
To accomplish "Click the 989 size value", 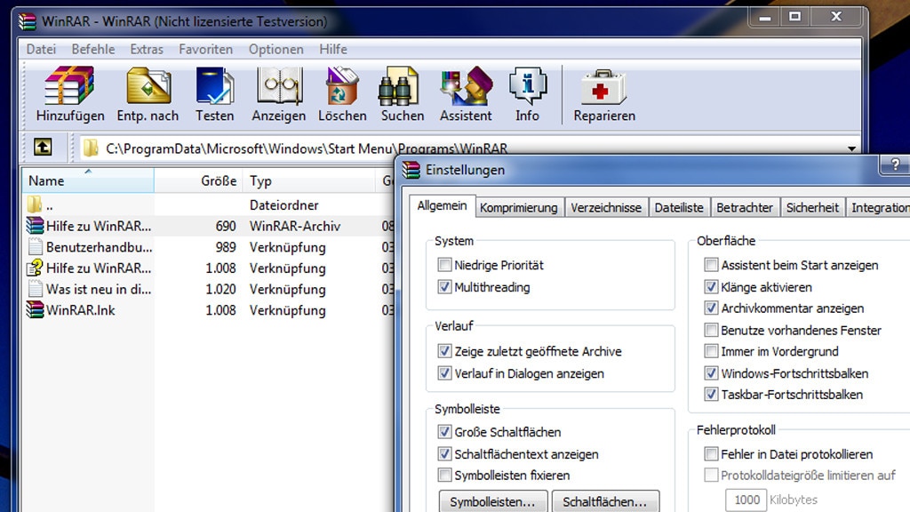I will pos(226,247).
